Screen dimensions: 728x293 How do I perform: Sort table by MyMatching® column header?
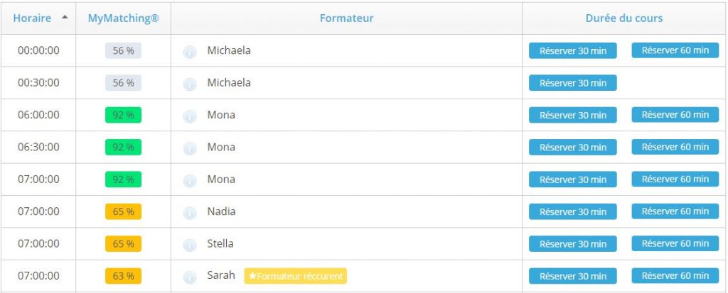click(x=124, y=18)
